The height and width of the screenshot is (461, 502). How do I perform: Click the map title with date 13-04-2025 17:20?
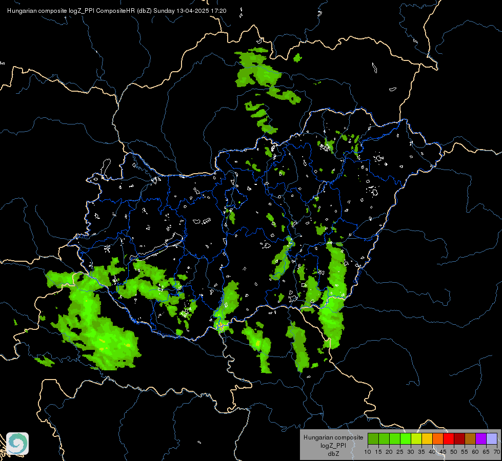(x=117, y=11)
